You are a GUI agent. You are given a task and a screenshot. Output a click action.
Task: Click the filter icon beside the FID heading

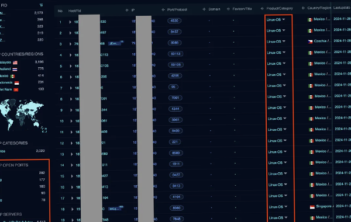[x=41, y=5]
